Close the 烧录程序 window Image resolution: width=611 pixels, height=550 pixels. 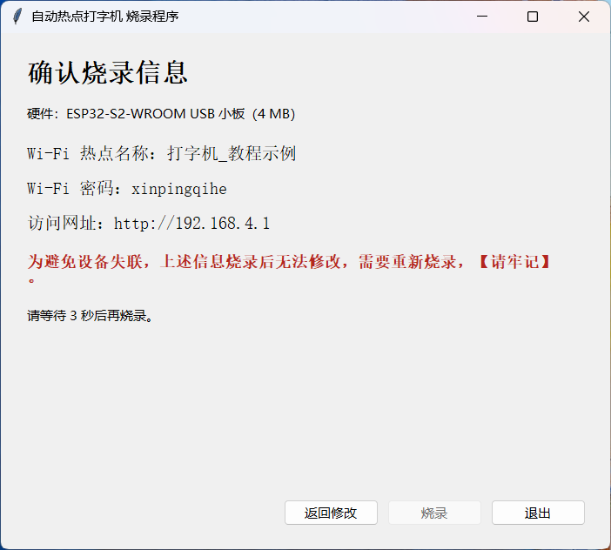[584, 17]
